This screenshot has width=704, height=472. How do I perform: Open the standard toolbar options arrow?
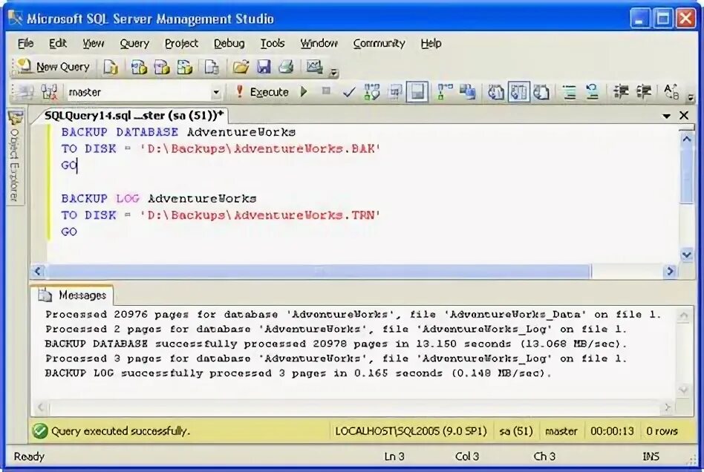point(333,72)
